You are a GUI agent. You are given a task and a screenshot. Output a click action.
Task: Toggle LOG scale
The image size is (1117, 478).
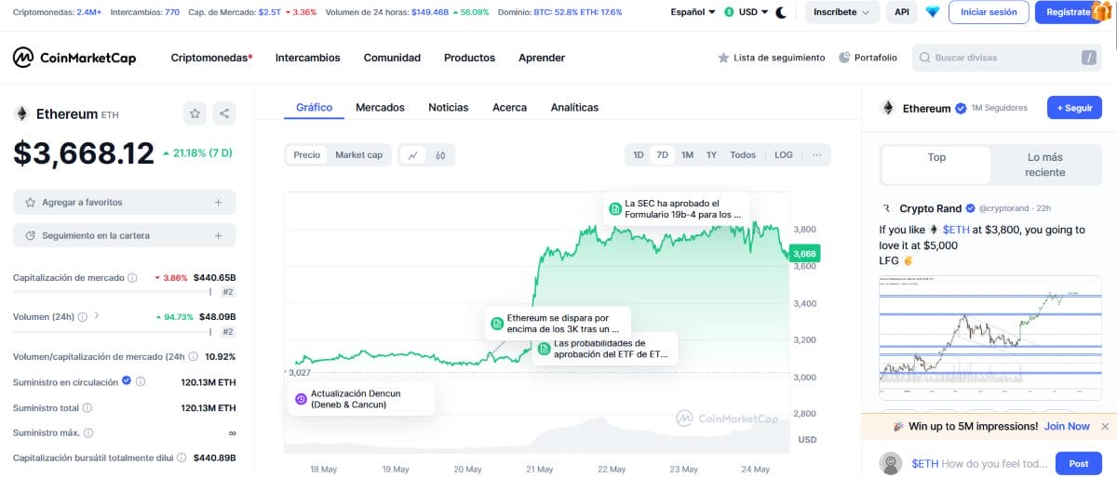(784, 155)
